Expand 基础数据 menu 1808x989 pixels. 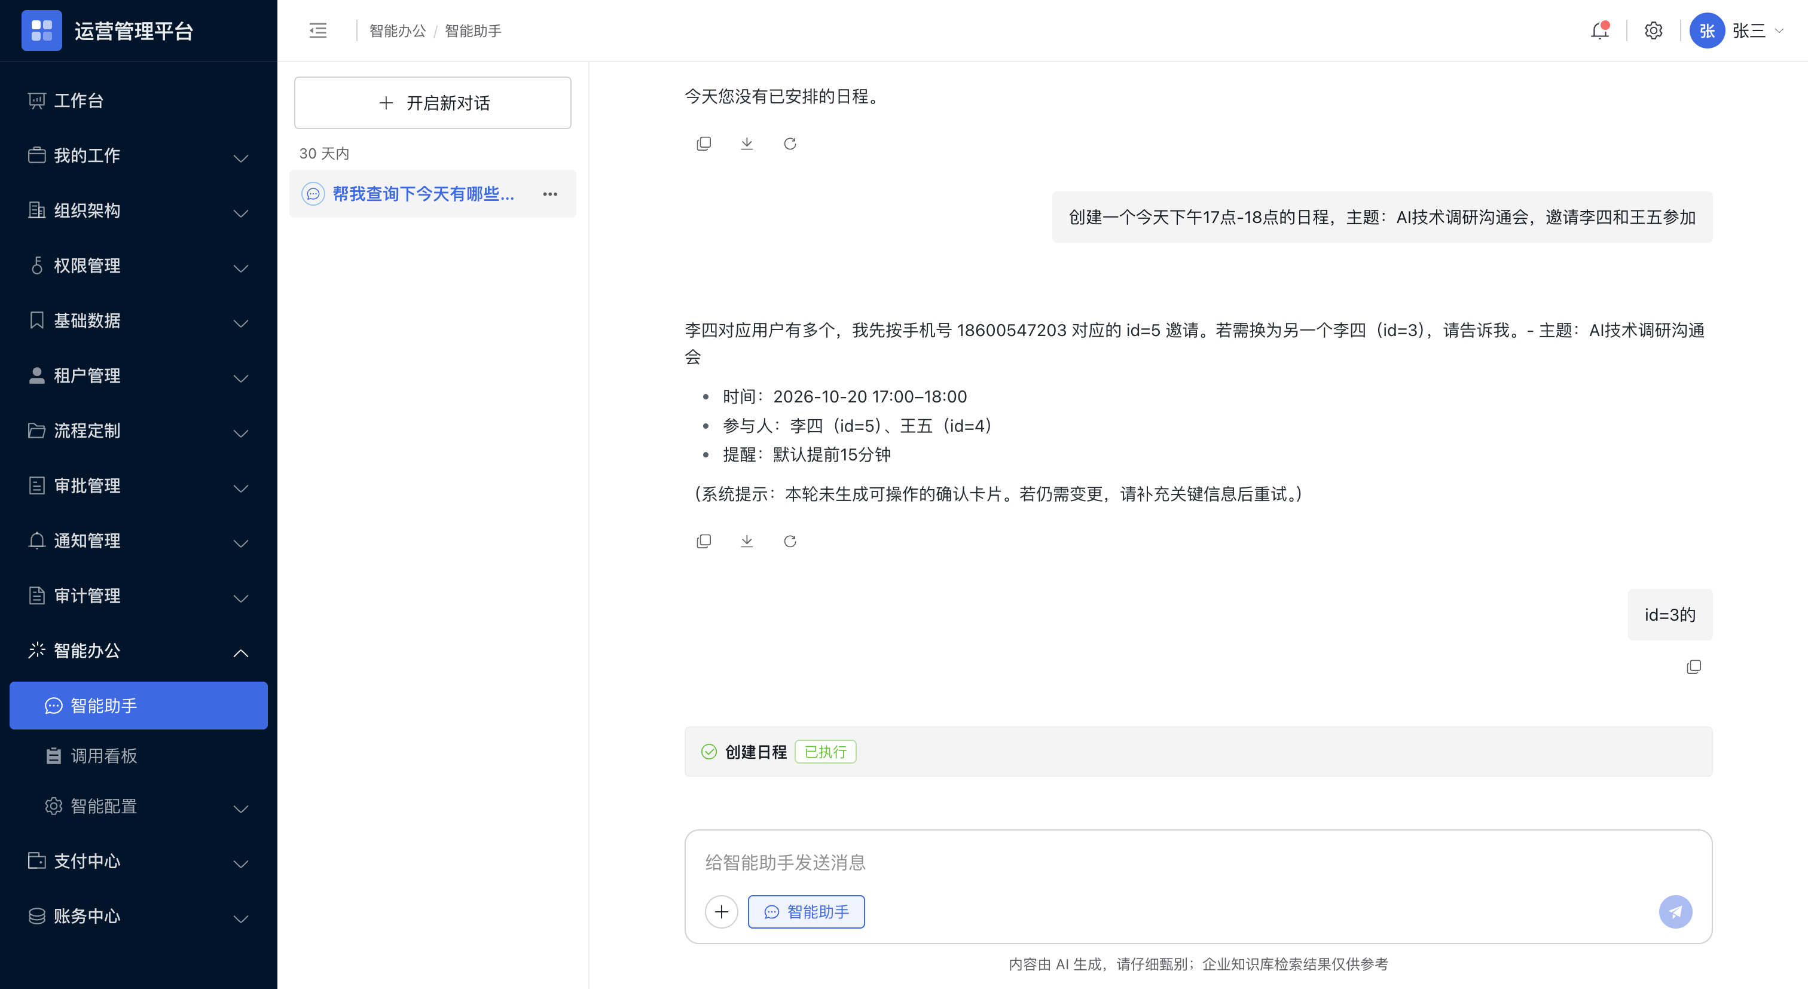pos(138,320)
